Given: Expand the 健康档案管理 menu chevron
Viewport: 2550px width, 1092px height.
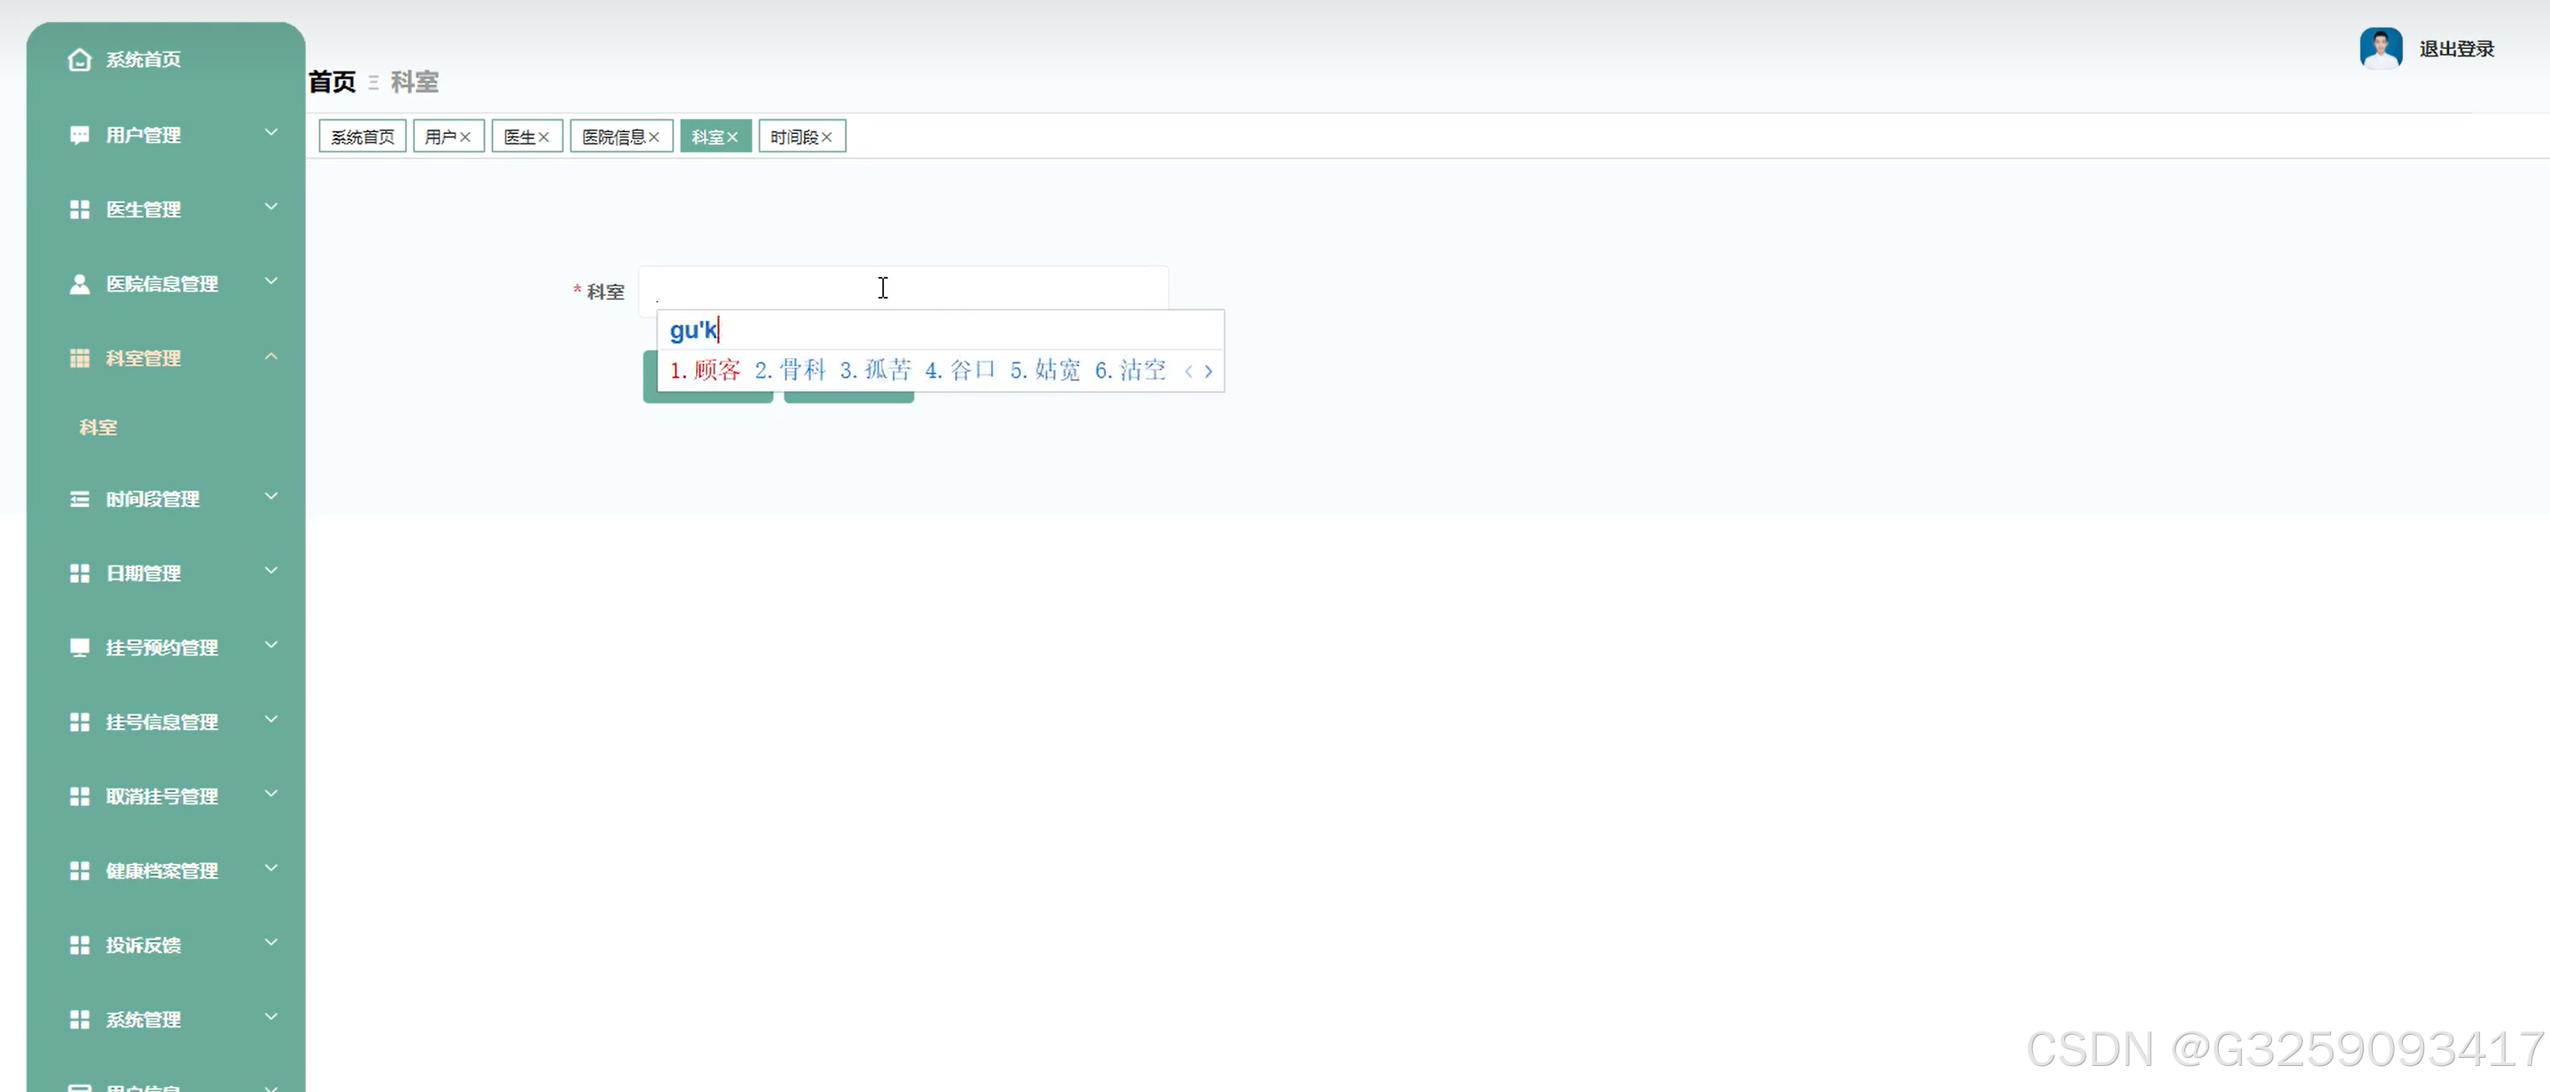Looking at the screenshot, I should coord(272,867).
